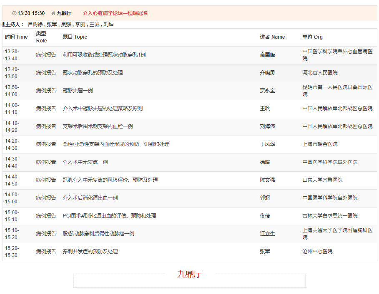Click the 单位 Org column header
379x294 pixels.
pyautogui.click(x=313, y=37)
